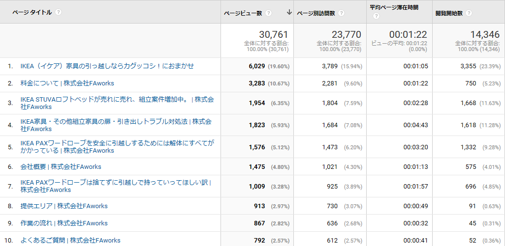505x246 pixels.
Task: Click help icon beside ページビュー数 header
Action: pyautogui.click(x=269, y=13)
